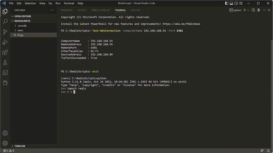Click the python terminal profile label
The image size is (273, 153).
[x=235, y=10]
